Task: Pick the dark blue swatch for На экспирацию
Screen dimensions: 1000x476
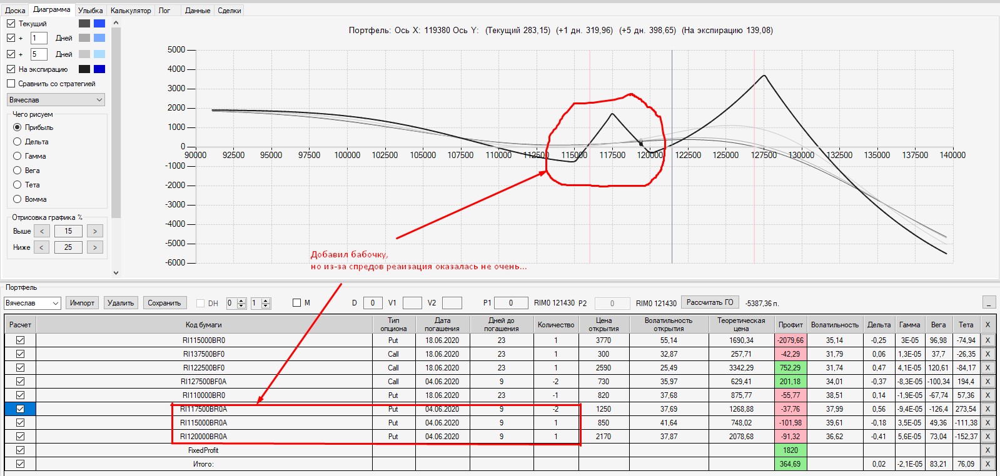Action: tap(99, 69)
